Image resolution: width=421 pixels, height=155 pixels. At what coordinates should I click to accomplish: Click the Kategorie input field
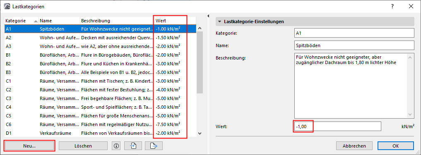(x=354, y=33)
